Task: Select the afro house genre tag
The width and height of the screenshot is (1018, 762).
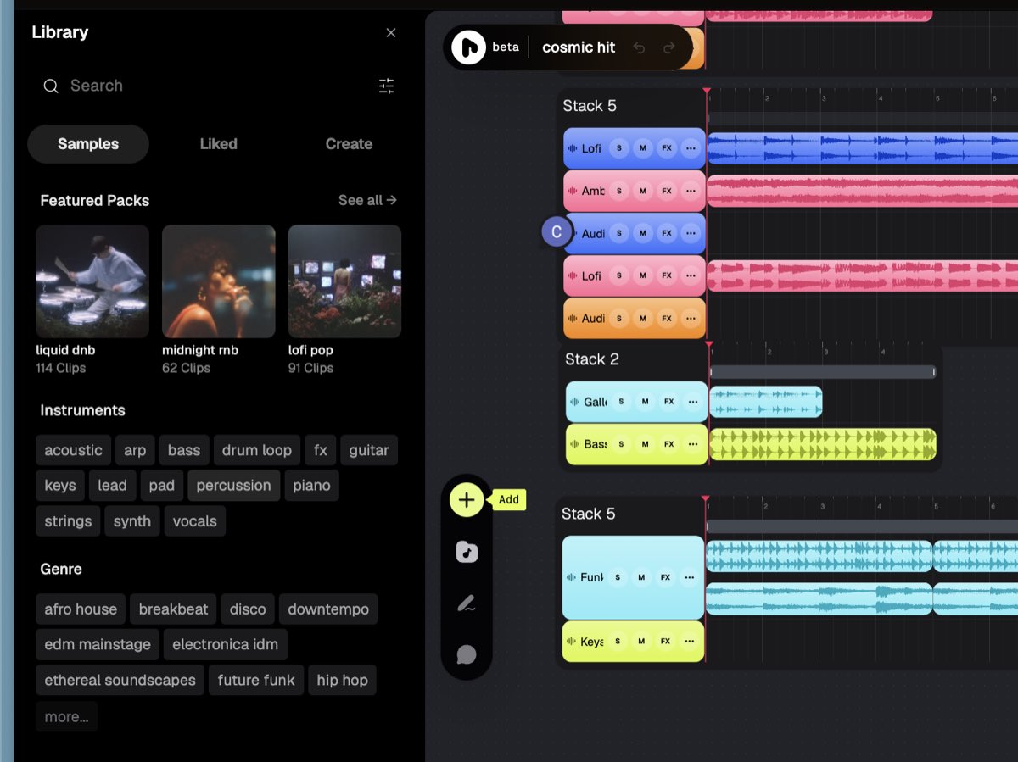Action: [81, 609]
